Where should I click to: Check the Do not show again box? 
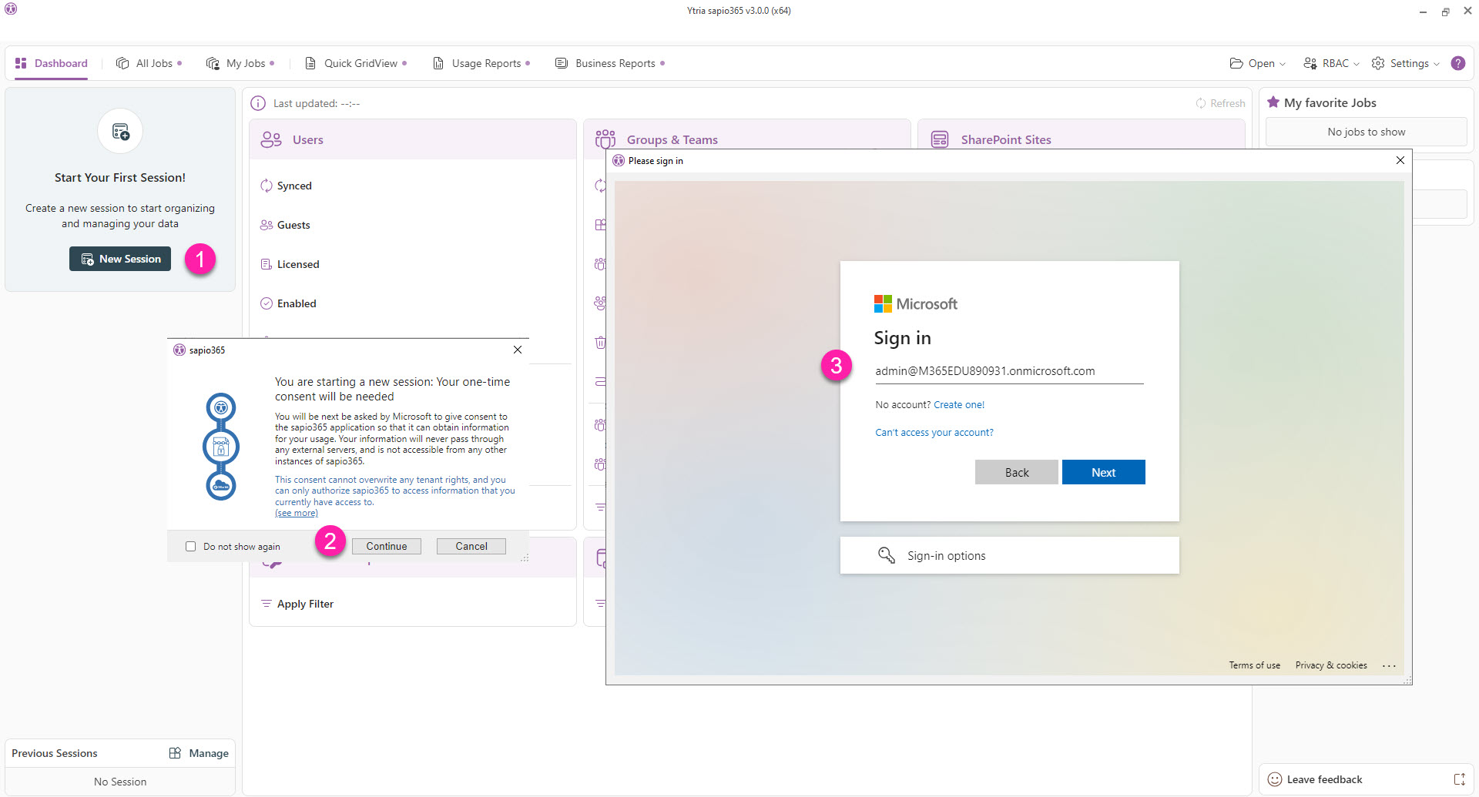tap(190, 547)
